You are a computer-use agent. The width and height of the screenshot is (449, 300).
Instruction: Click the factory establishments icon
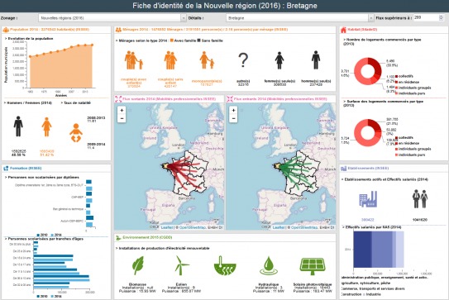coord(368,199)
